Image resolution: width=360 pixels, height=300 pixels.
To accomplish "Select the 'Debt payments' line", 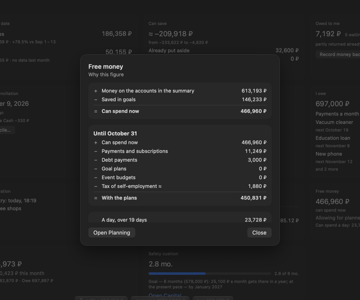I will coord(180,160).
